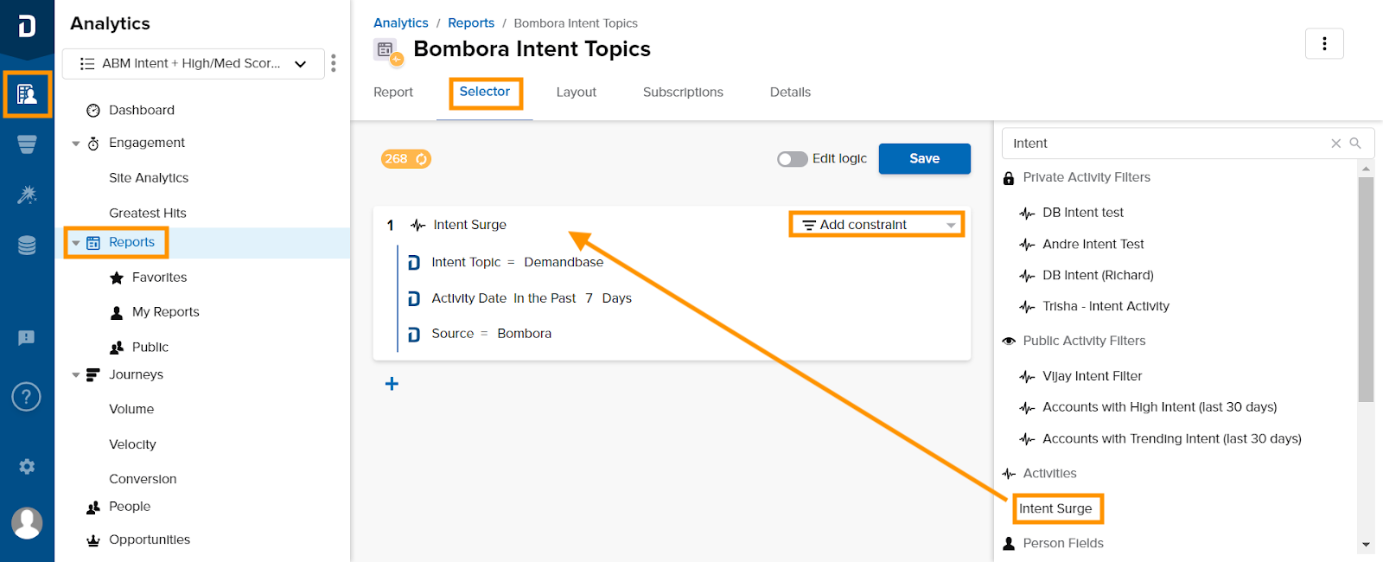Open the report three-dot options menu
Screen dimensions: 1383x562
(x=1324, y=43)
